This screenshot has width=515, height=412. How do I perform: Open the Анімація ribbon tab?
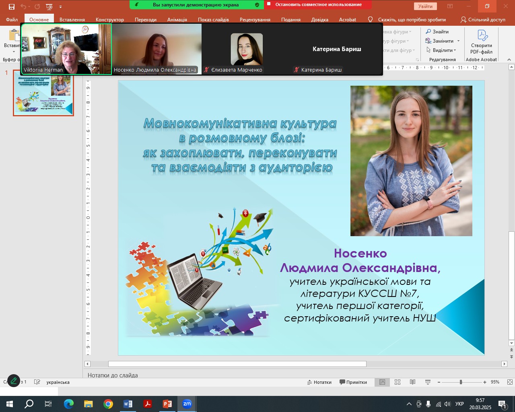coord(177,19)
